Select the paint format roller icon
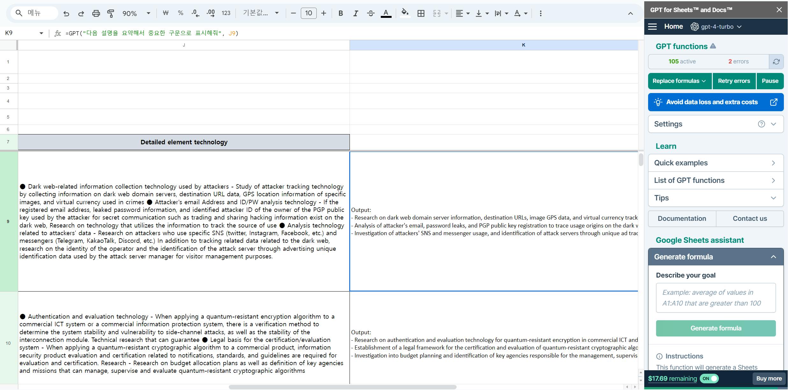 click(x=111, y=13)
